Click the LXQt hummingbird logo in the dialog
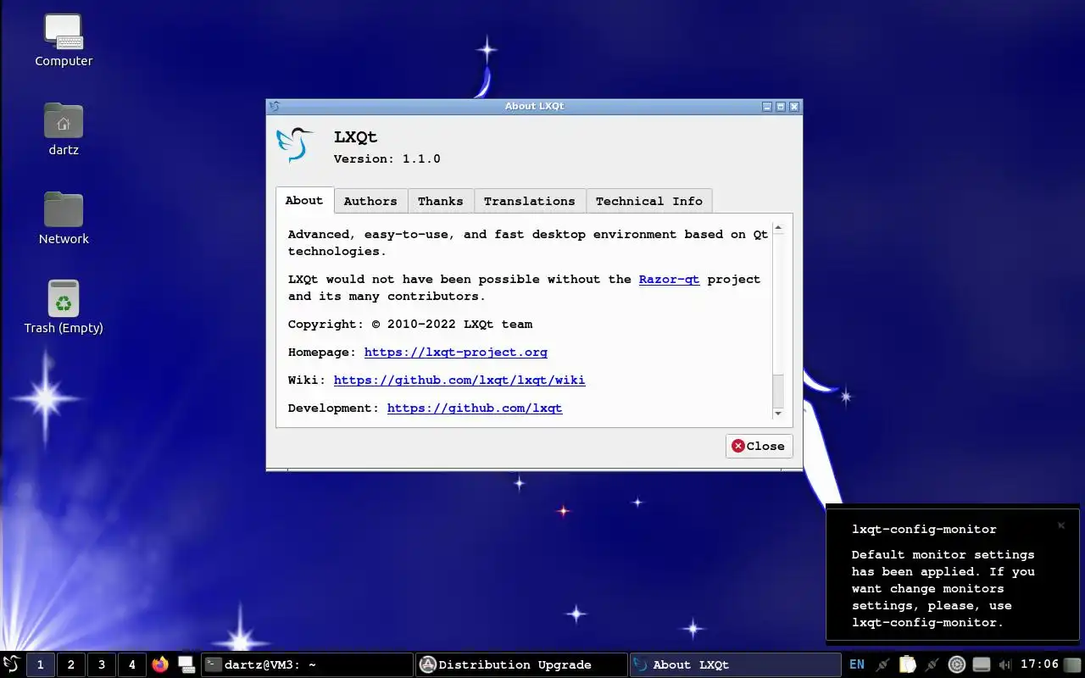This screenshot has height=678, width=1085. (x=295, y=145)
